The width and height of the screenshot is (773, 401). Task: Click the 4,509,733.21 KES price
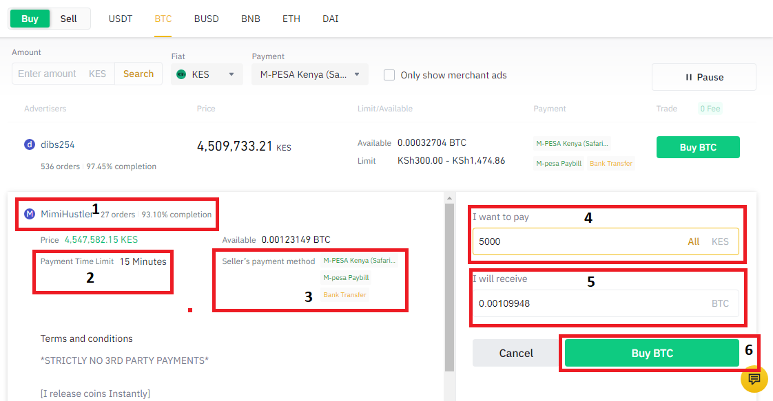coord(244,147)
